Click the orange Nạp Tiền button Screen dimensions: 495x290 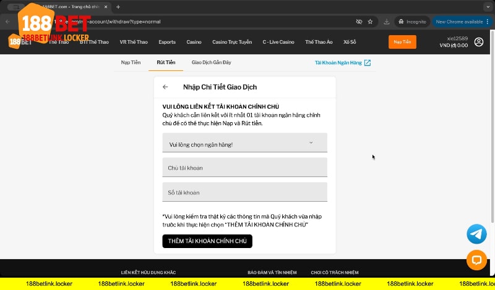point(402,42)
